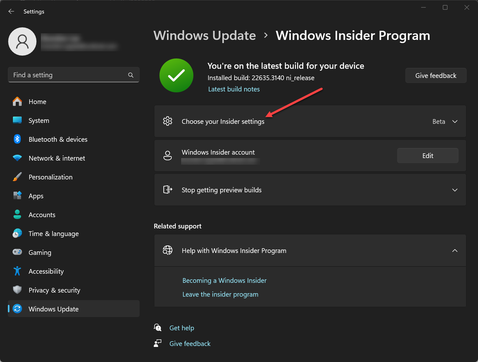478x362 pixels.
Task: Click the Windows Update sync icon
Action: 17,309
